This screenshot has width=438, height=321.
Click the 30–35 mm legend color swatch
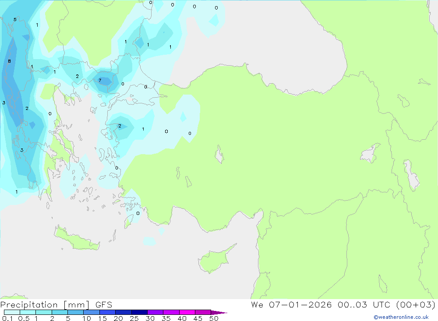tap(155, 312)
